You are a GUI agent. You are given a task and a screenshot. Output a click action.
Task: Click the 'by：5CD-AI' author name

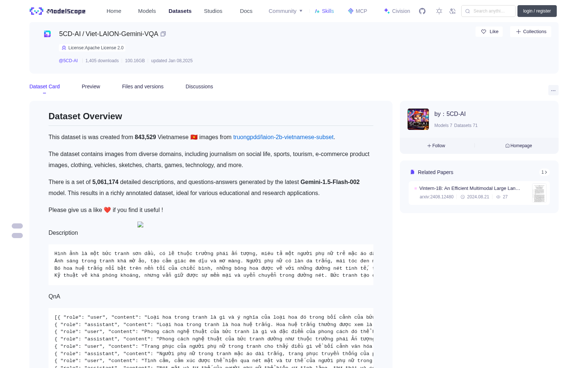coord(450,114)
